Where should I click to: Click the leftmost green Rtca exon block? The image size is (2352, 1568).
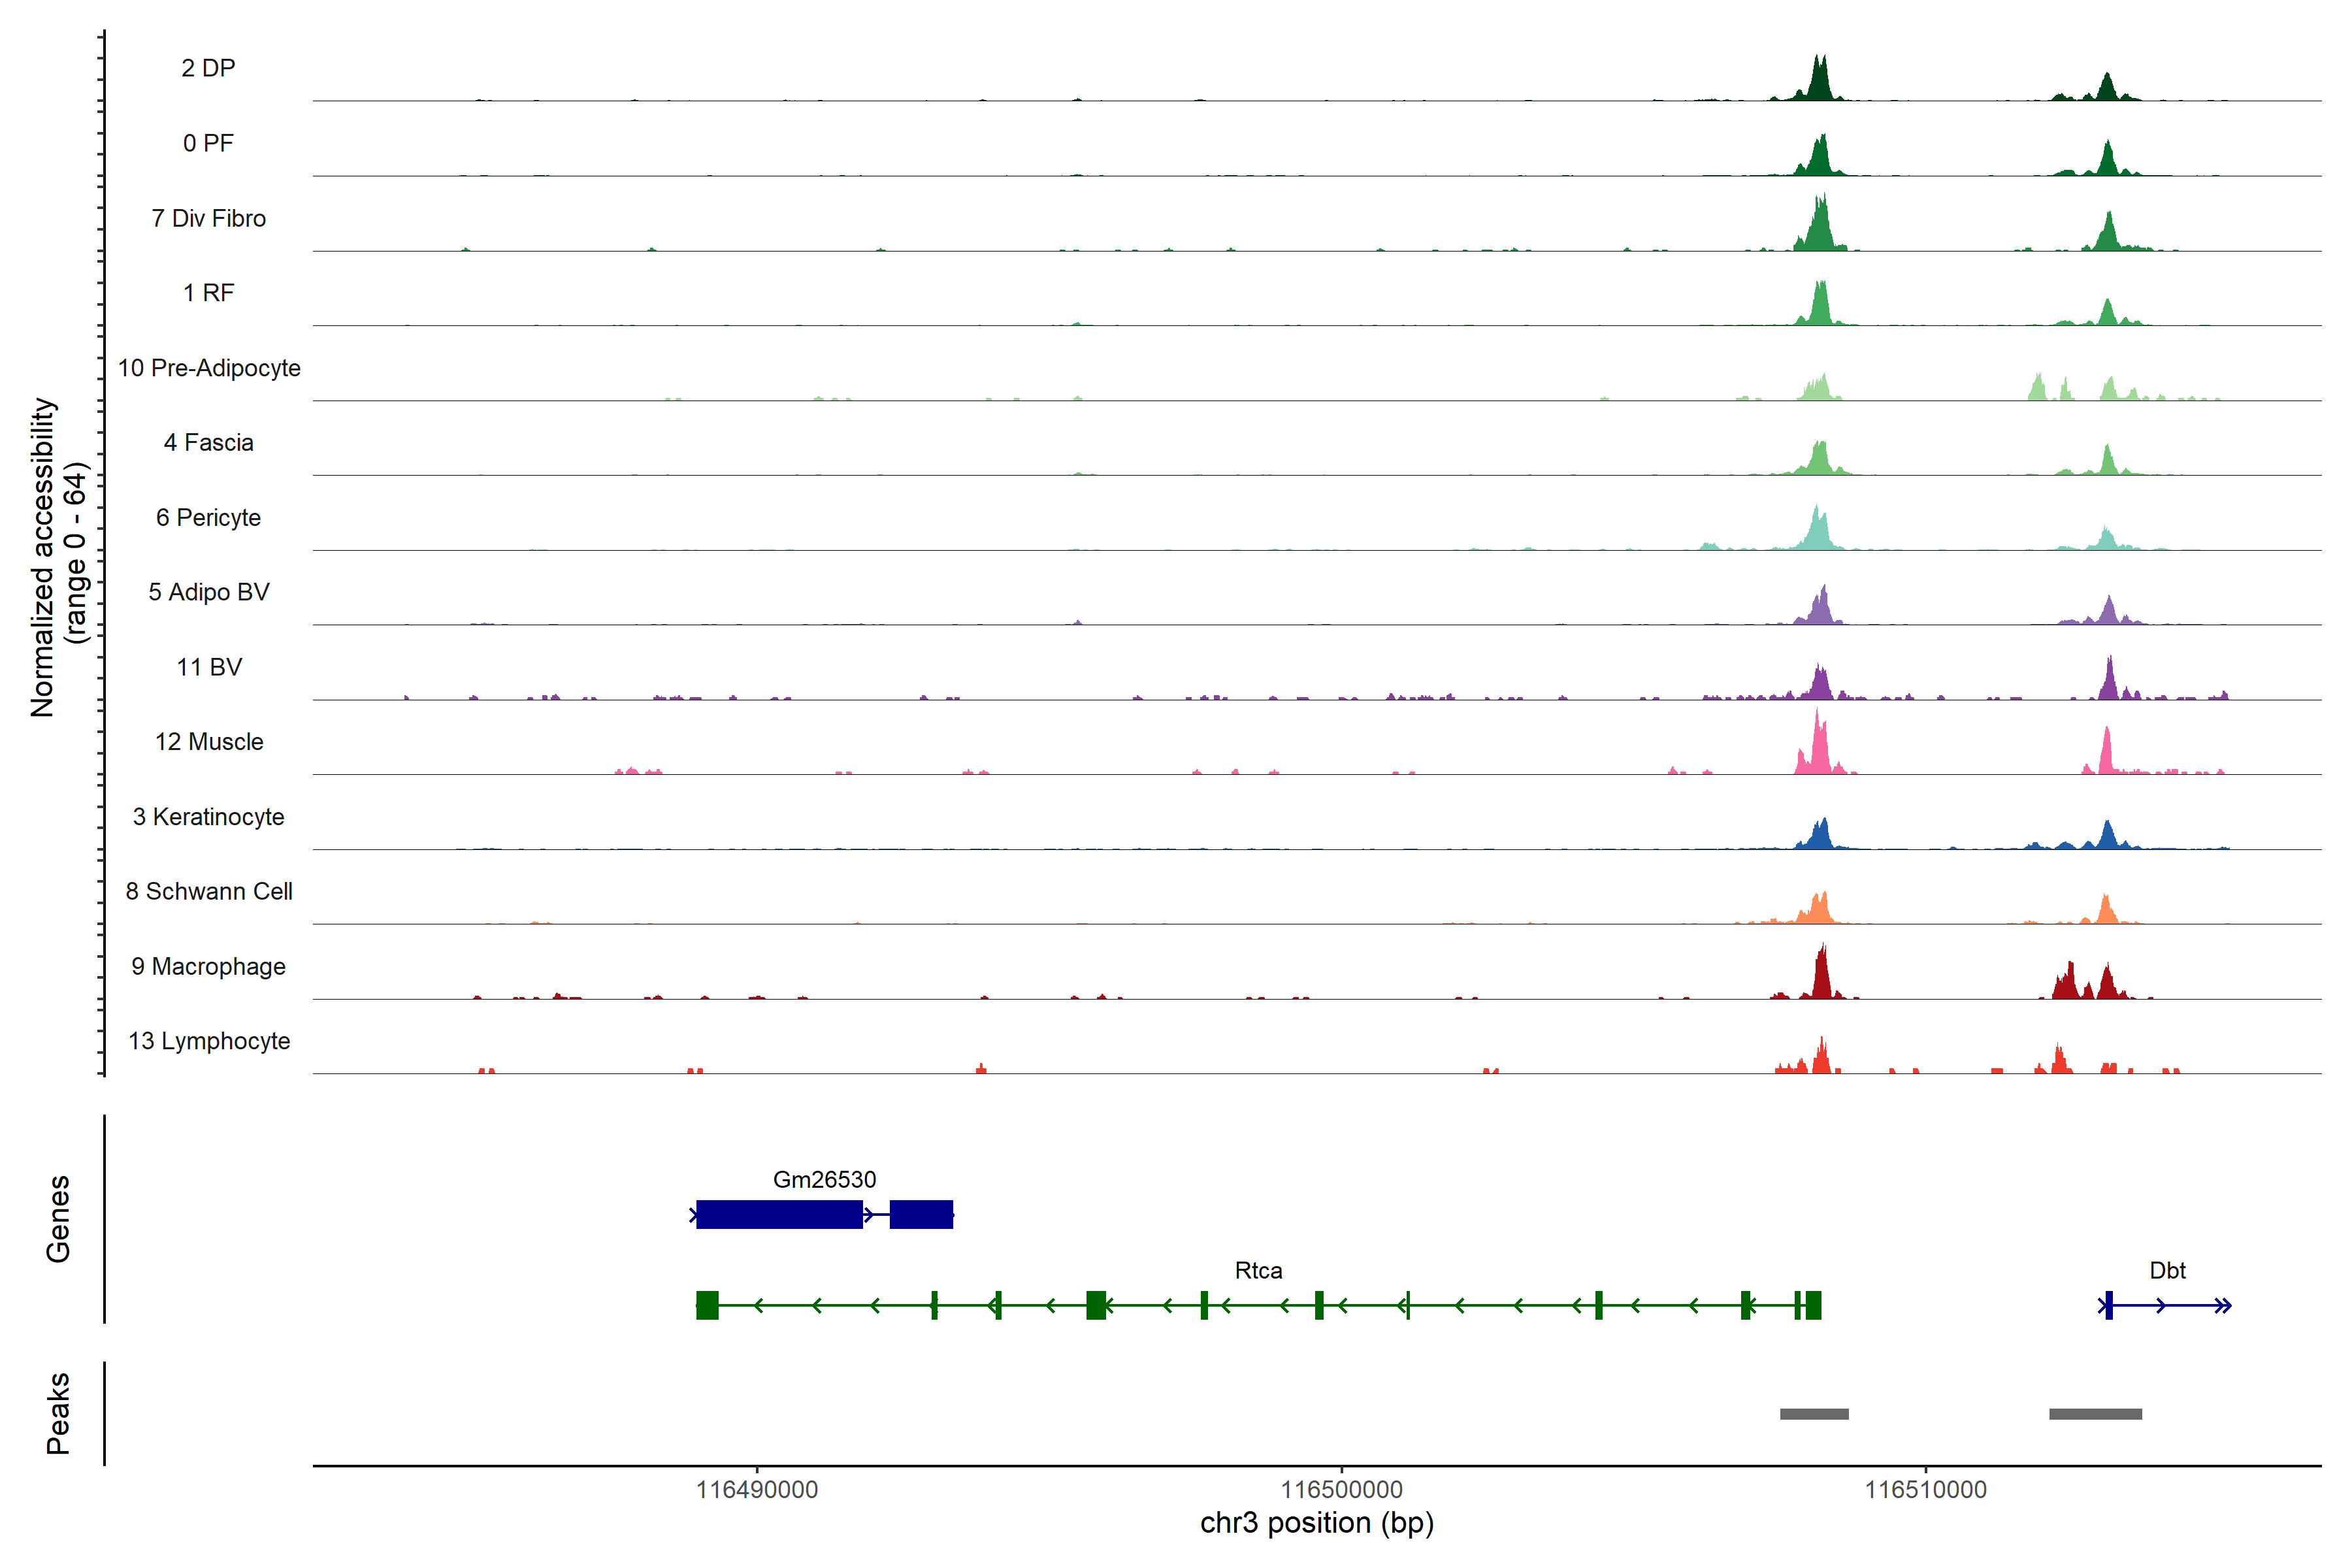707,1305
